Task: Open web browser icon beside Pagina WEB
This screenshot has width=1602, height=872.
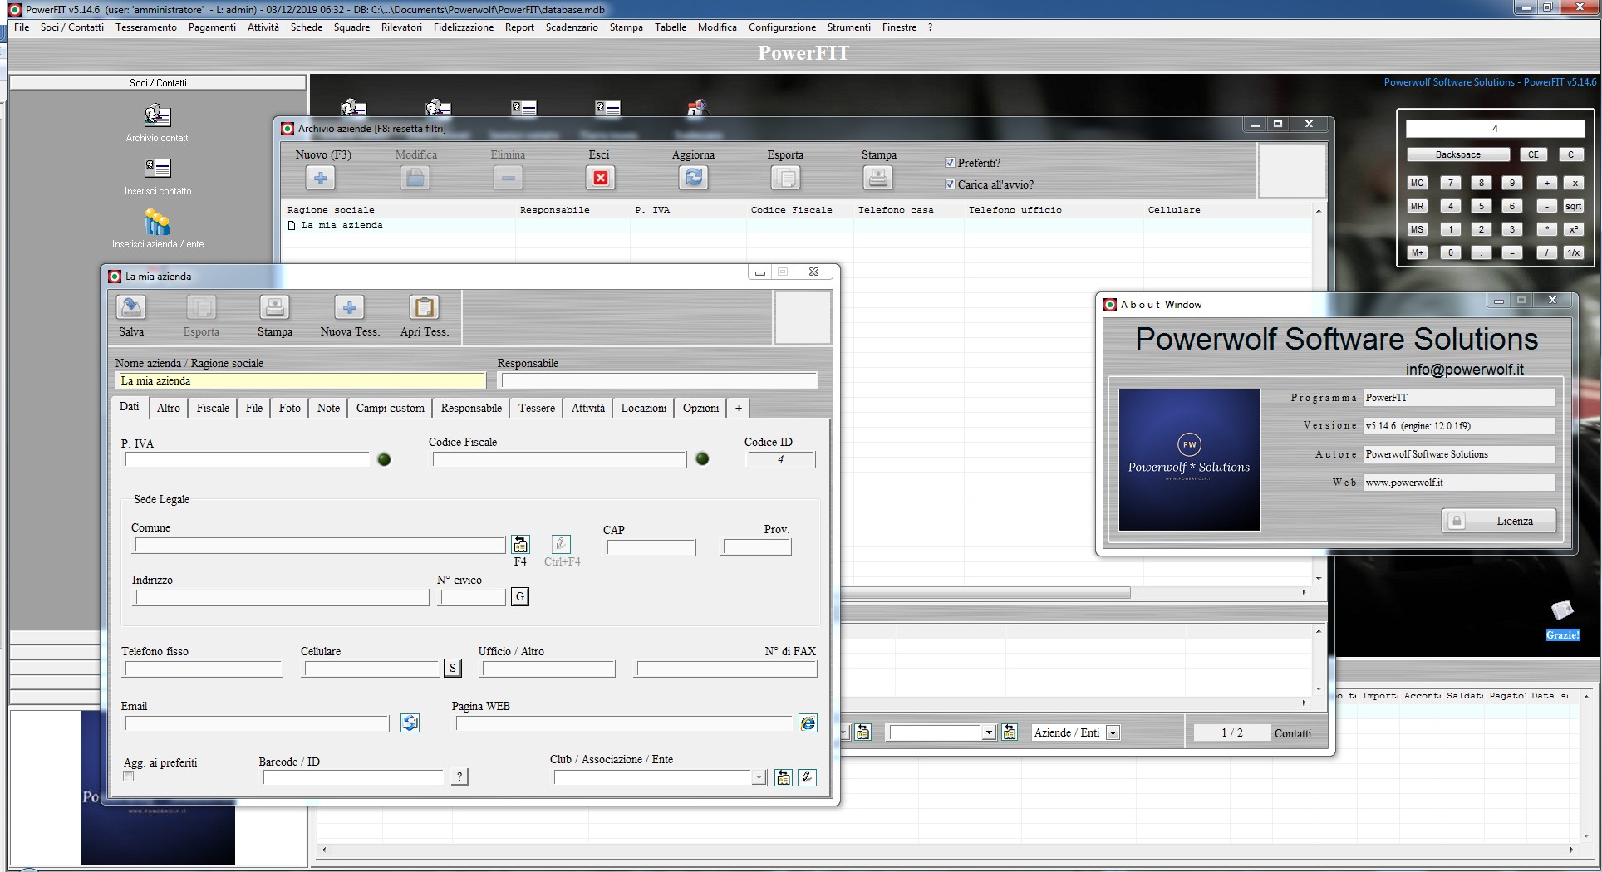Action: click(x=808, y=723)
